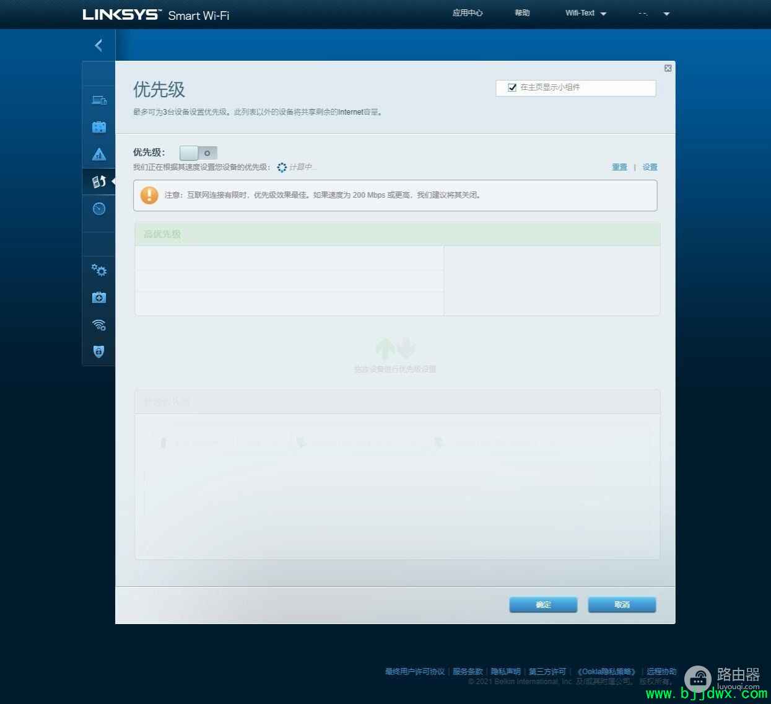
Task: Close the 优先级 dialog with the X icon
Action: click(x=668, y=68)
